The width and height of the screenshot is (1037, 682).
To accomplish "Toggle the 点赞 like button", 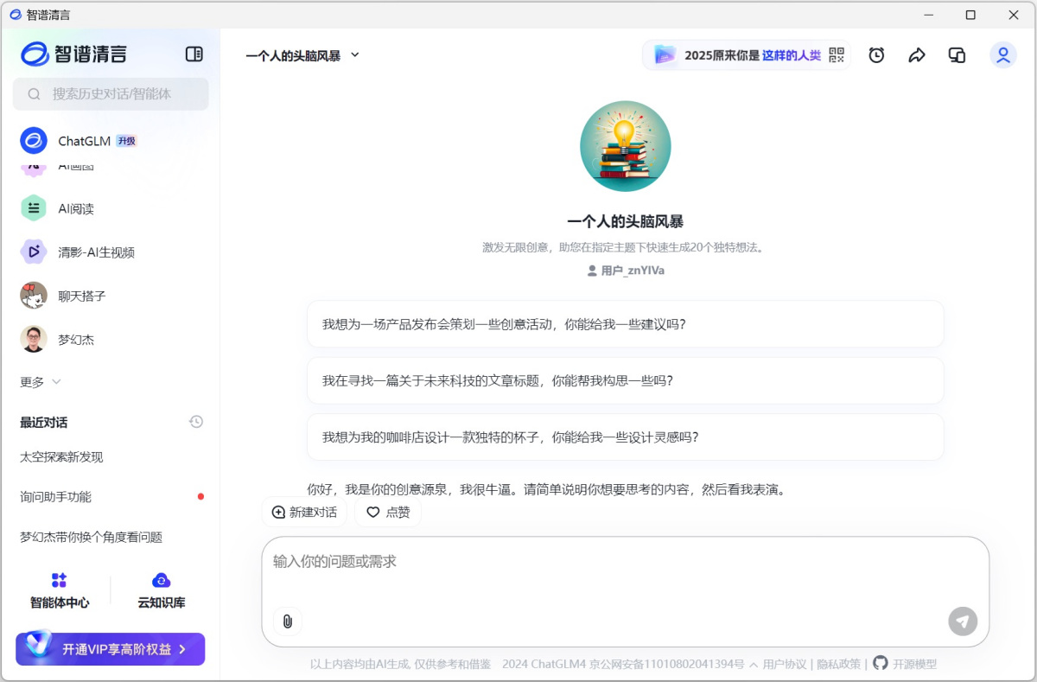I will tap(388, 512).
